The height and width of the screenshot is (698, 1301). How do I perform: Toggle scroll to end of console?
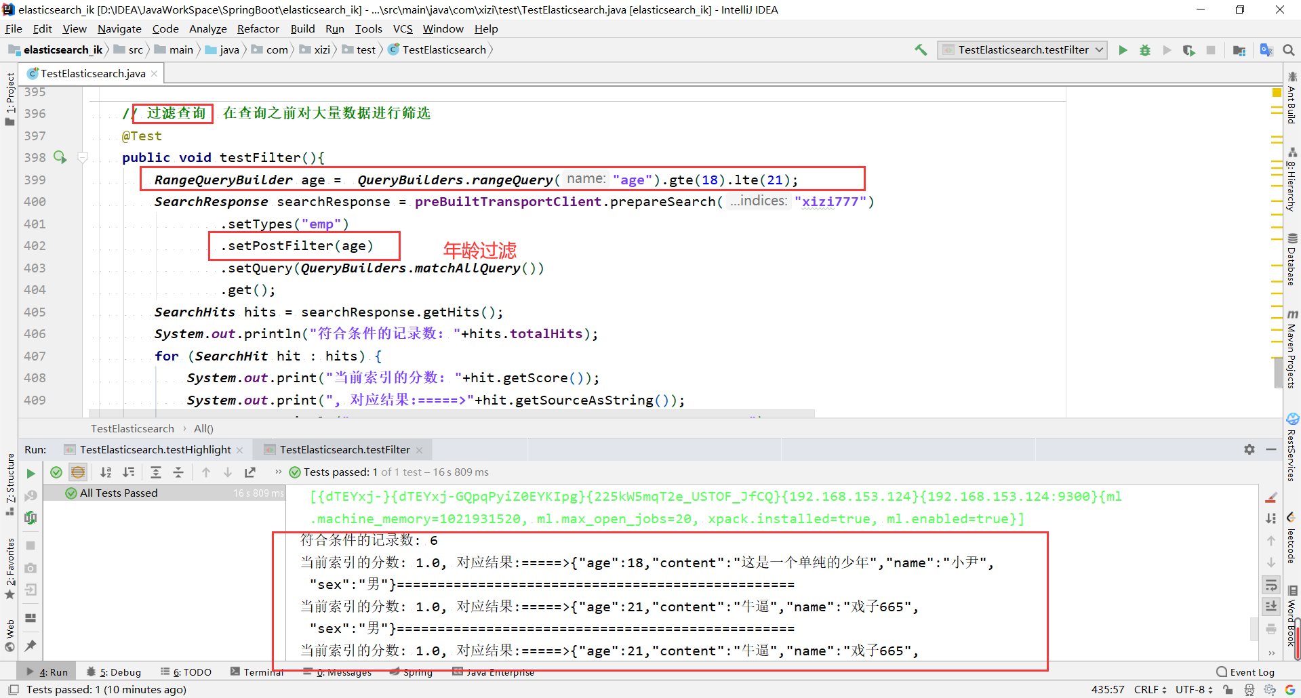(1271, 606)
